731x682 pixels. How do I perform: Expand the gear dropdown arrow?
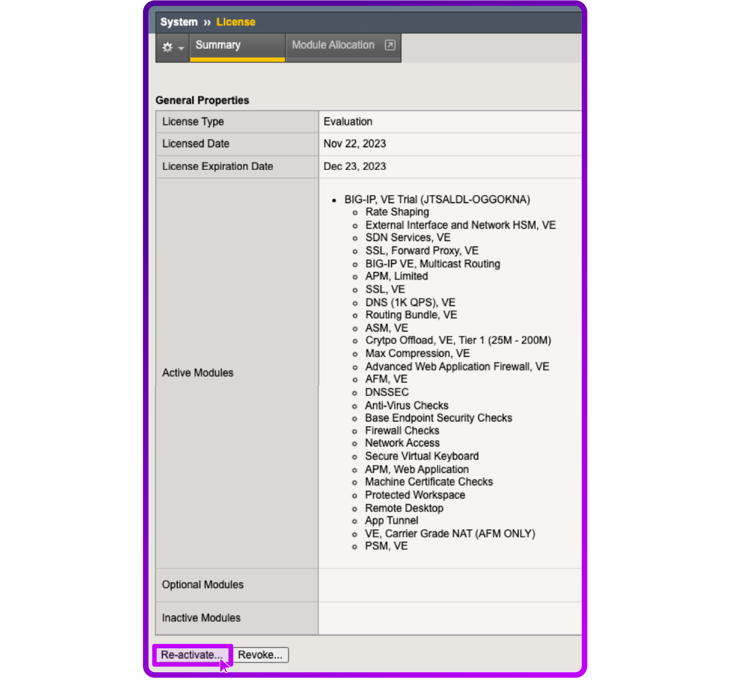point(181,48)
